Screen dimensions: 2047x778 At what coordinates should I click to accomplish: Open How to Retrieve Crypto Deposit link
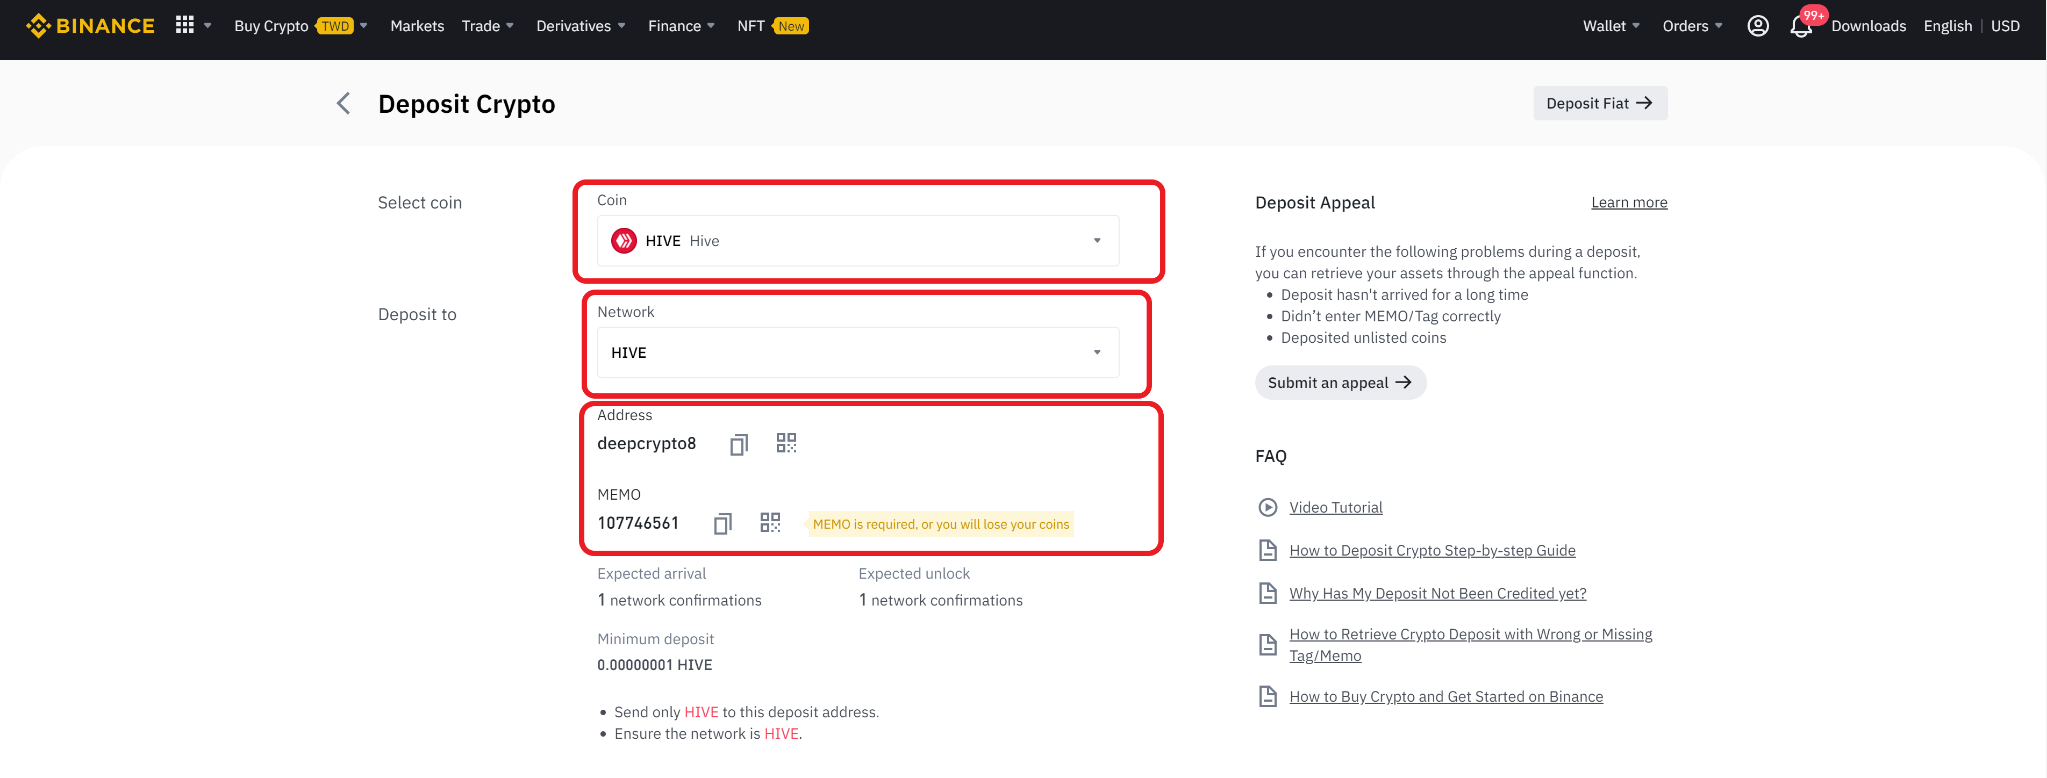pyautogui.click(x=1471, y=645)
